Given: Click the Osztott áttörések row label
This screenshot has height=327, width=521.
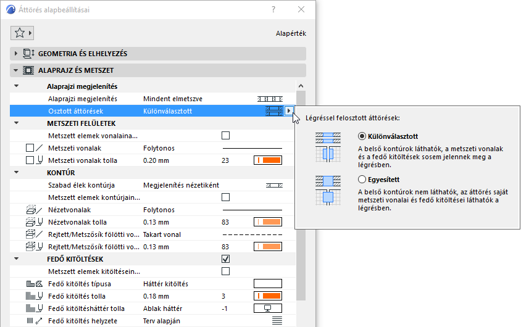Looking at the screenshot, I should pos(76,111).
